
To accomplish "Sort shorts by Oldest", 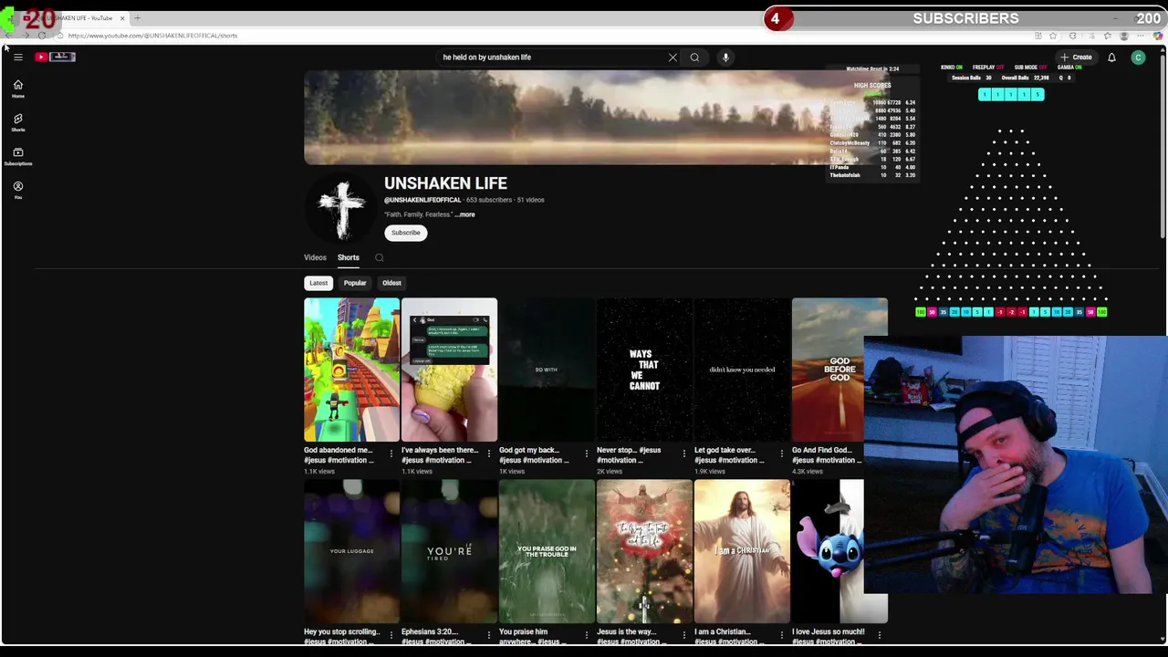I will (x=391, y=283).
